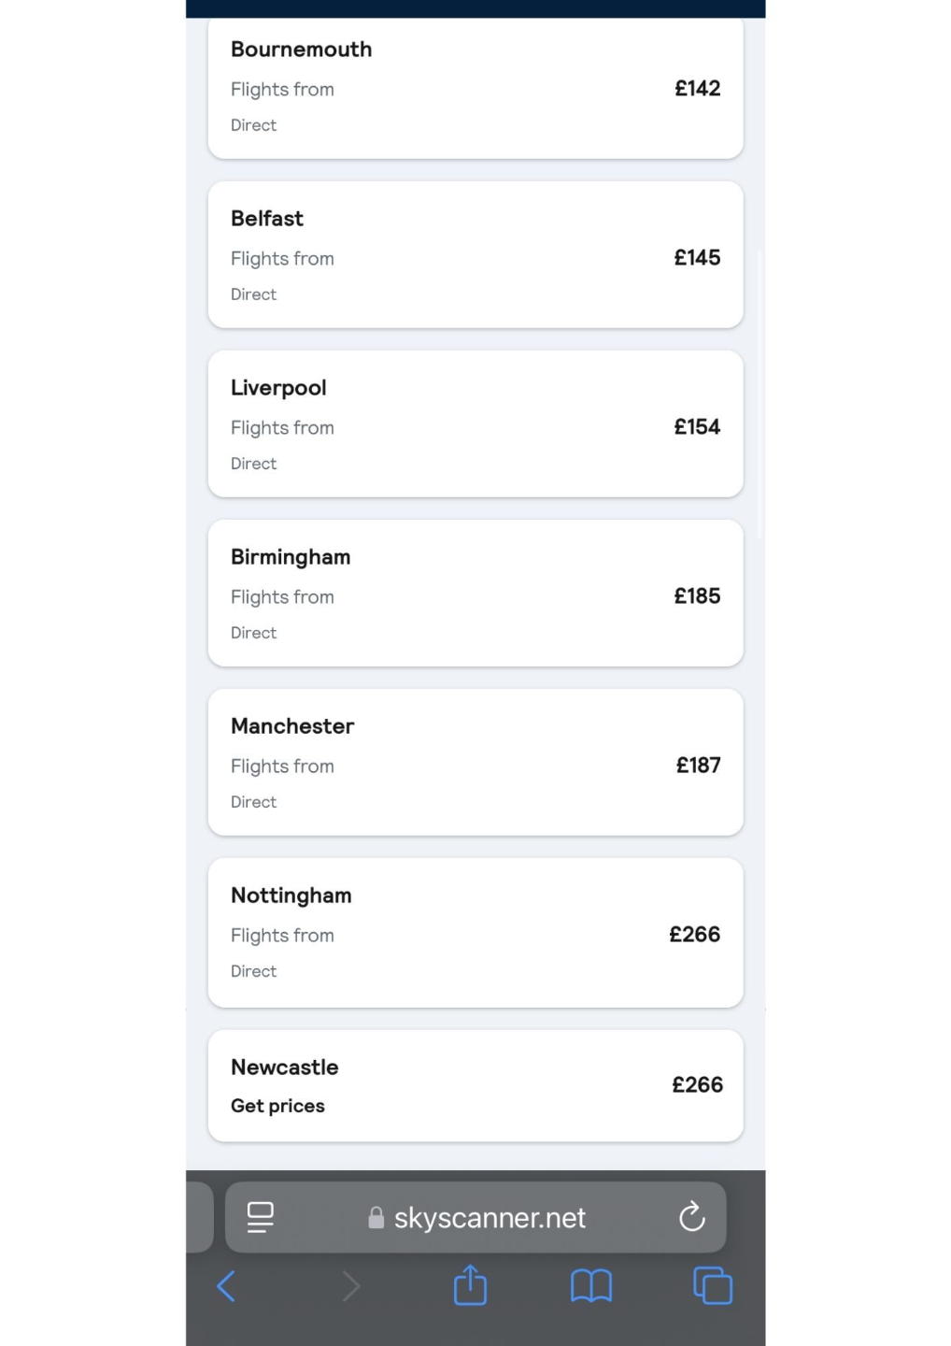Open Safari bookmarks book icon

(591, 1286)
